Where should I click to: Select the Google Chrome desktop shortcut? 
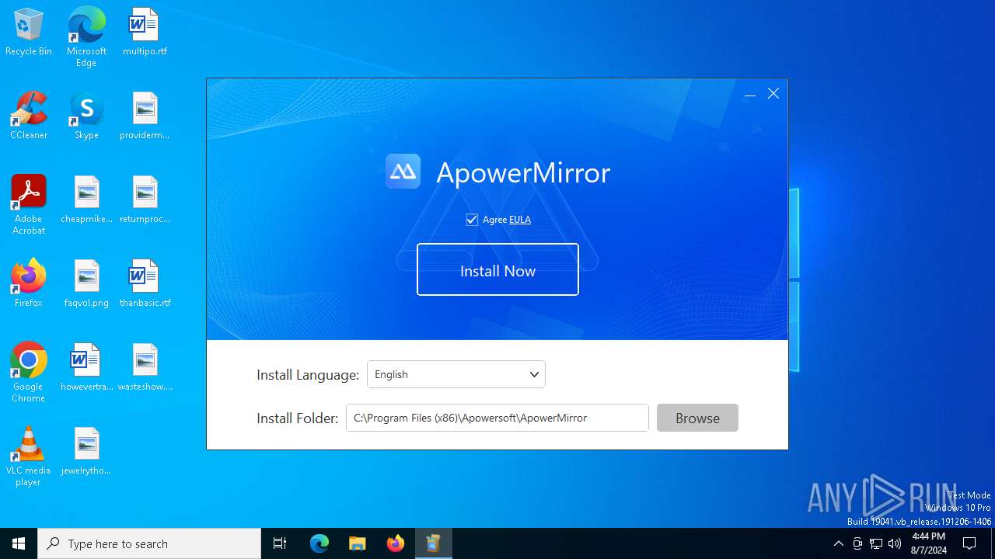point(29,373)
